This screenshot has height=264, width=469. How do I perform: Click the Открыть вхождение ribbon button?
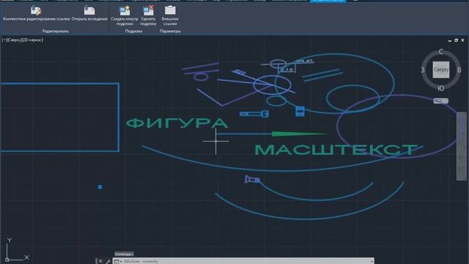coord(89,13)
